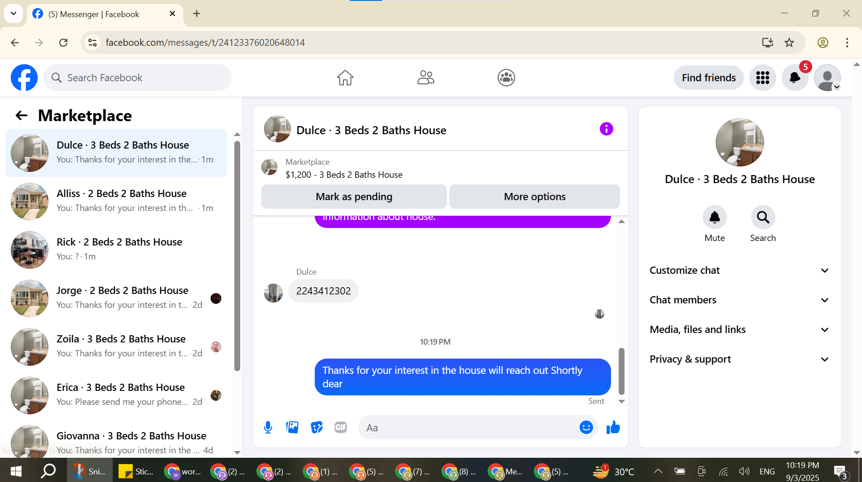Select Jorge 2 Beds 2 Baths House chat
This screenshot has width=862, height=482.
(116, 298)
